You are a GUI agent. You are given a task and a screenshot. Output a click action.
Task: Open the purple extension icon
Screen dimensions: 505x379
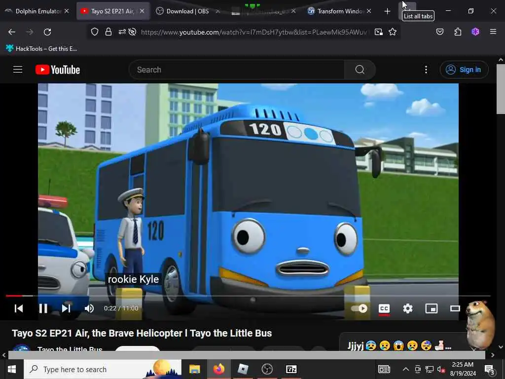475,32
